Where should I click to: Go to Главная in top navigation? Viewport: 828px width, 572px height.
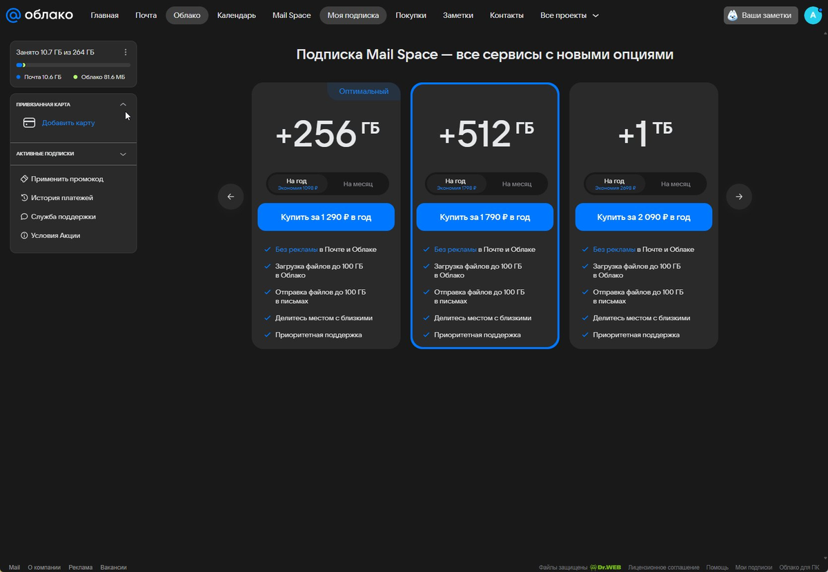pyautogui.click(x=104, y=15)
